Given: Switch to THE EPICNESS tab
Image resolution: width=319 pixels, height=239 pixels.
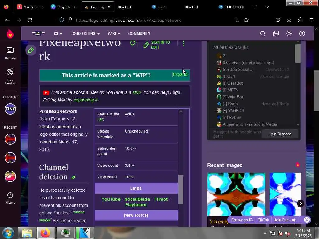Looking at the screenshot, I should [231, 7].
